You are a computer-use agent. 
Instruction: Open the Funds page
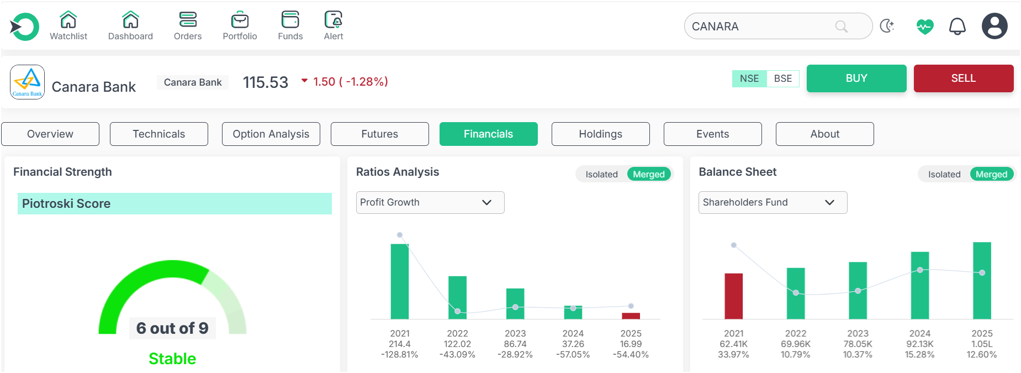[x=290, y=26]
